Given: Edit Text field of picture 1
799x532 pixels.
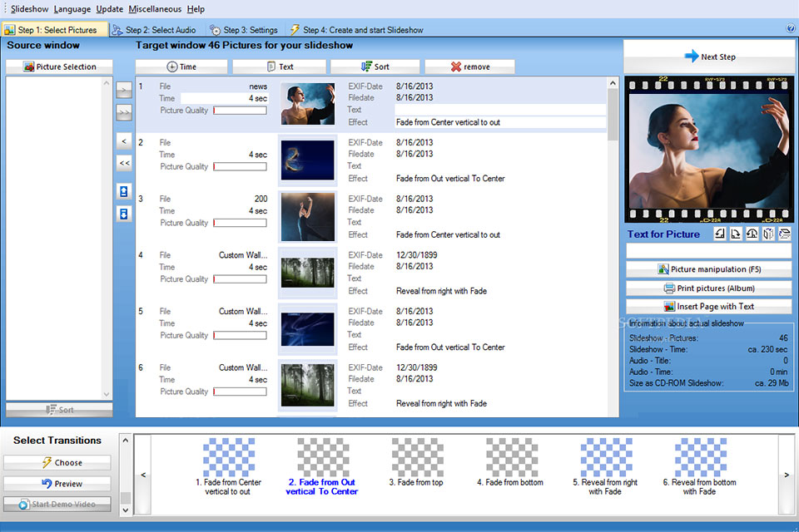Looking at the screenshot, I should pos(500,110).
